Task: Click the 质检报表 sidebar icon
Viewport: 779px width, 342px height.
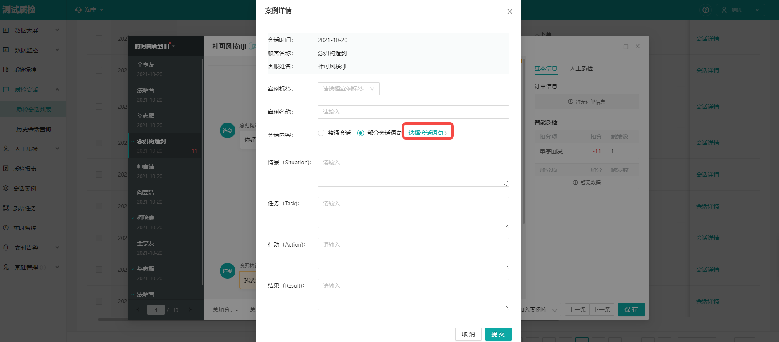Action: (6, 168)
